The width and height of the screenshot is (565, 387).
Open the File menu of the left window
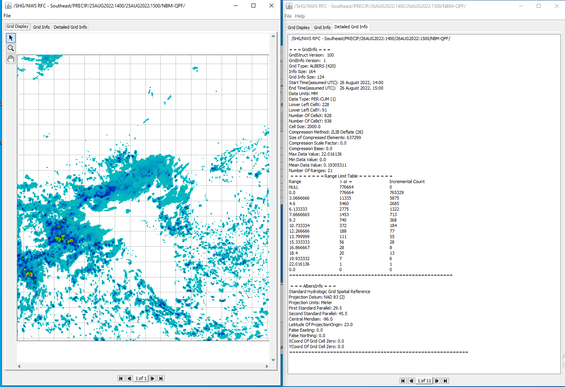(x=7, y=15)
